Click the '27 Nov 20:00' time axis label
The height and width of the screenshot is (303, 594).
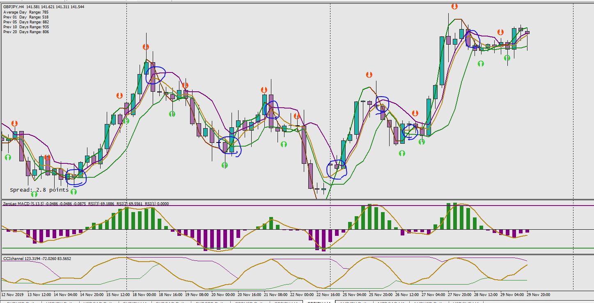[460, 294]
